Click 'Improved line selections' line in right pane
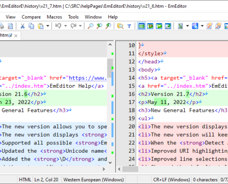The width and height of the screenshot is (228, 184). (183, 159)
